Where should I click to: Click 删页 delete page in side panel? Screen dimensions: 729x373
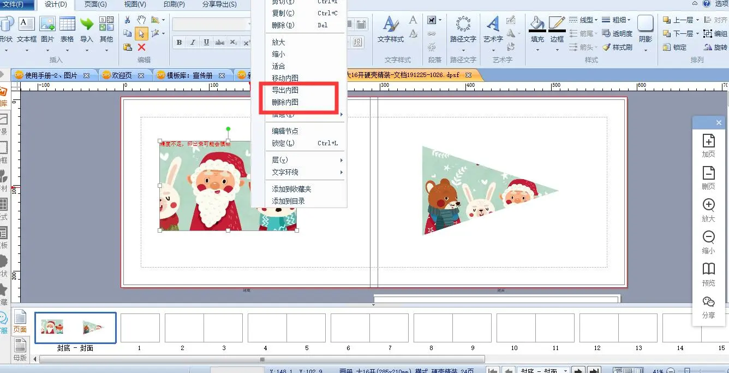click(708, 179)
